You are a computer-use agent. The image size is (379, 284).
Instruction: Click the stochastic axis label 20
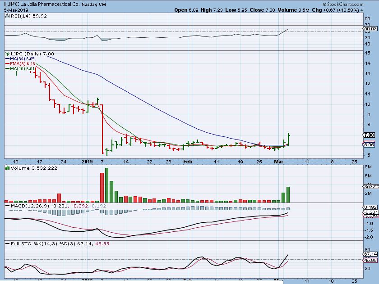[x=367, y=268]
